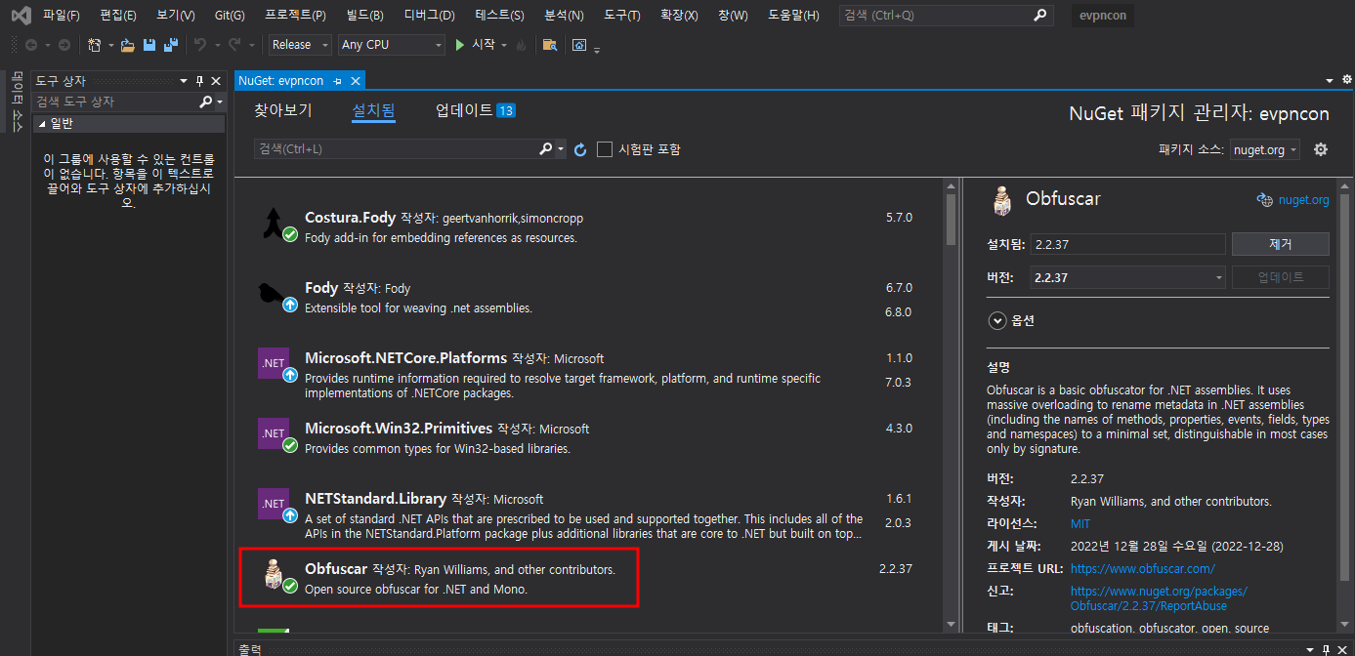Viewport: 1355px width, 656px height.
Task: Click the package list scrollbar down arrow
Action: 951,623
